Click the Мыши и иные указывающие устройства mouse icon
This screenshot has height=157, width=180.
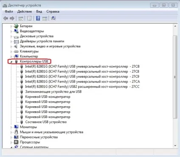(x=16, y=132)
